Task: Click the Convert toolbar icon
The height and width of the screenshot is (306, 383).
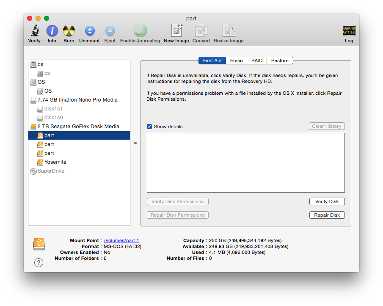Action: pos(201,30)
